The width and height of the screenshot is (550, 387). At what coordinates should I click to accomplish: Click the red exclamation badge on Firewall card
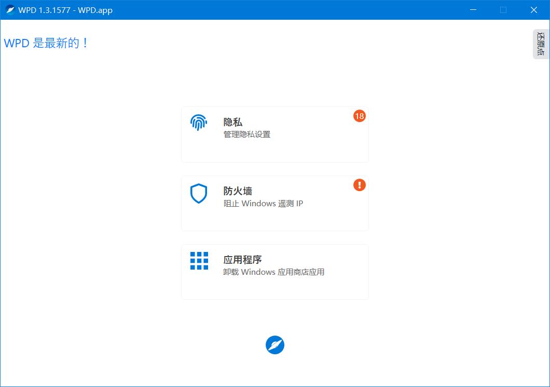click(x=360, y=184)
